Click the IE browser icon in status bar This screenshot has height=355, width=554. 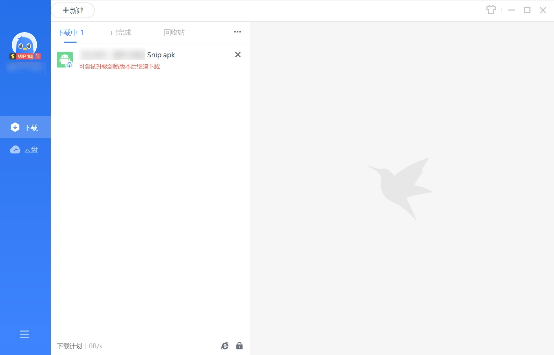[225, 346]
